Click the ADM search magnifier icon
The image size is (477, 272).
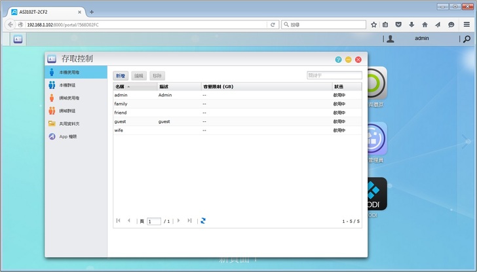tap(467, 39)
